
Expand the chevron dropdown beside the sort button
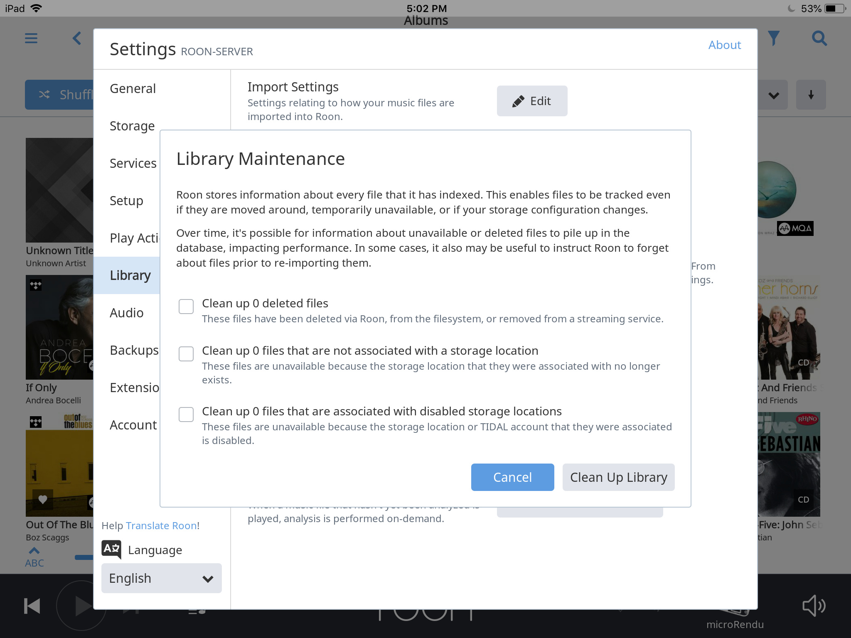click(x=773, y=95)
